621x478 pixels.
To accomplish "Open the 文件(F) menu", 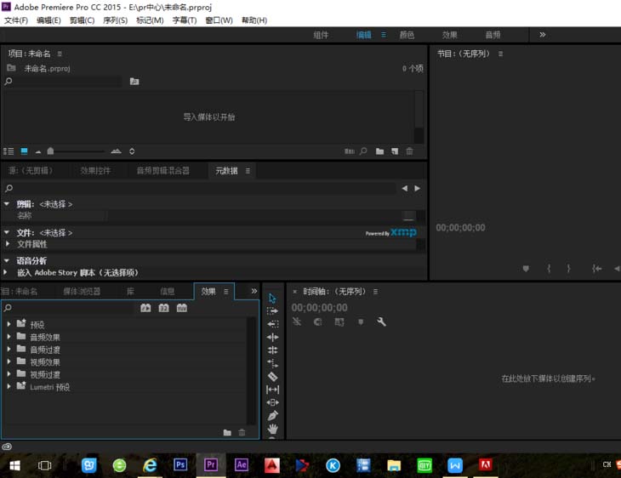I will tap(16, 20).
